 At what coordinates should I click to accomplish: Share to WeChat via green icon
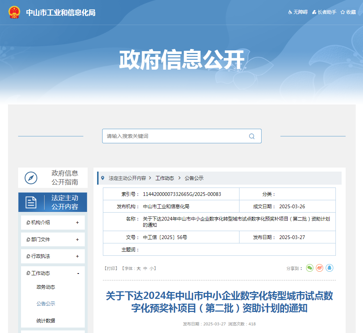click(x=310, y=268)
